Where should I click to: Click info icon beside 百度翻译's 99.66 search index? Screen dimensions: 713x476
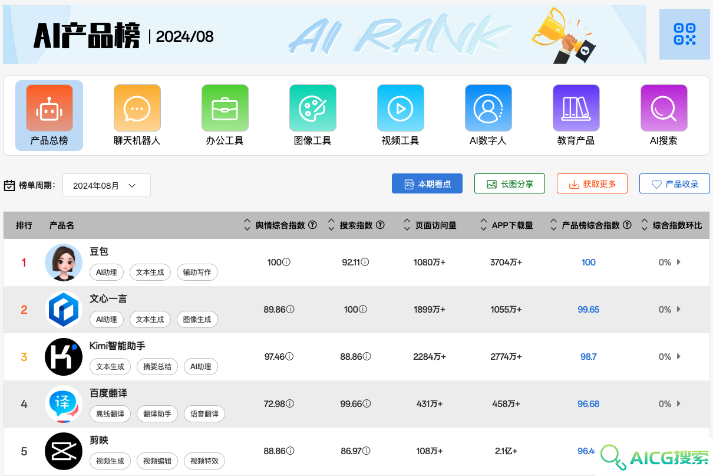point(367,403)
